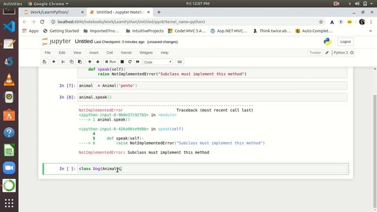The image size is (377, 212).
Task: Click the address bar URL
Action: (x=131, y=22)
